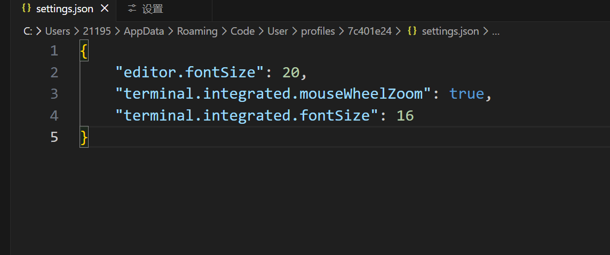The image size is (610, 255).
Task: Expand the breadcrumb ellipsis symbol list
Action: tap(496, 32)
